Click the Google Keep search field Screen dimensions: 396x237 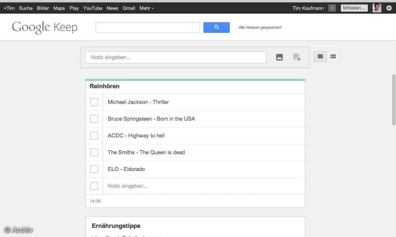pyautogui.click(x=148, y=28)
